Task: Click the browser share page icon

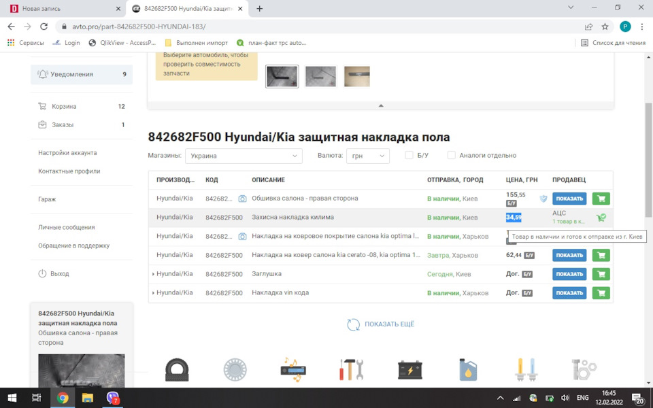Action: point(588,27)
